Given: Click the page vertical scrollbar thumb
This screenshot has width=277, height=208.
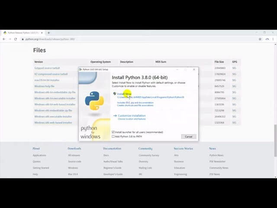Looking at the screenshot, I should pos(275,140).
